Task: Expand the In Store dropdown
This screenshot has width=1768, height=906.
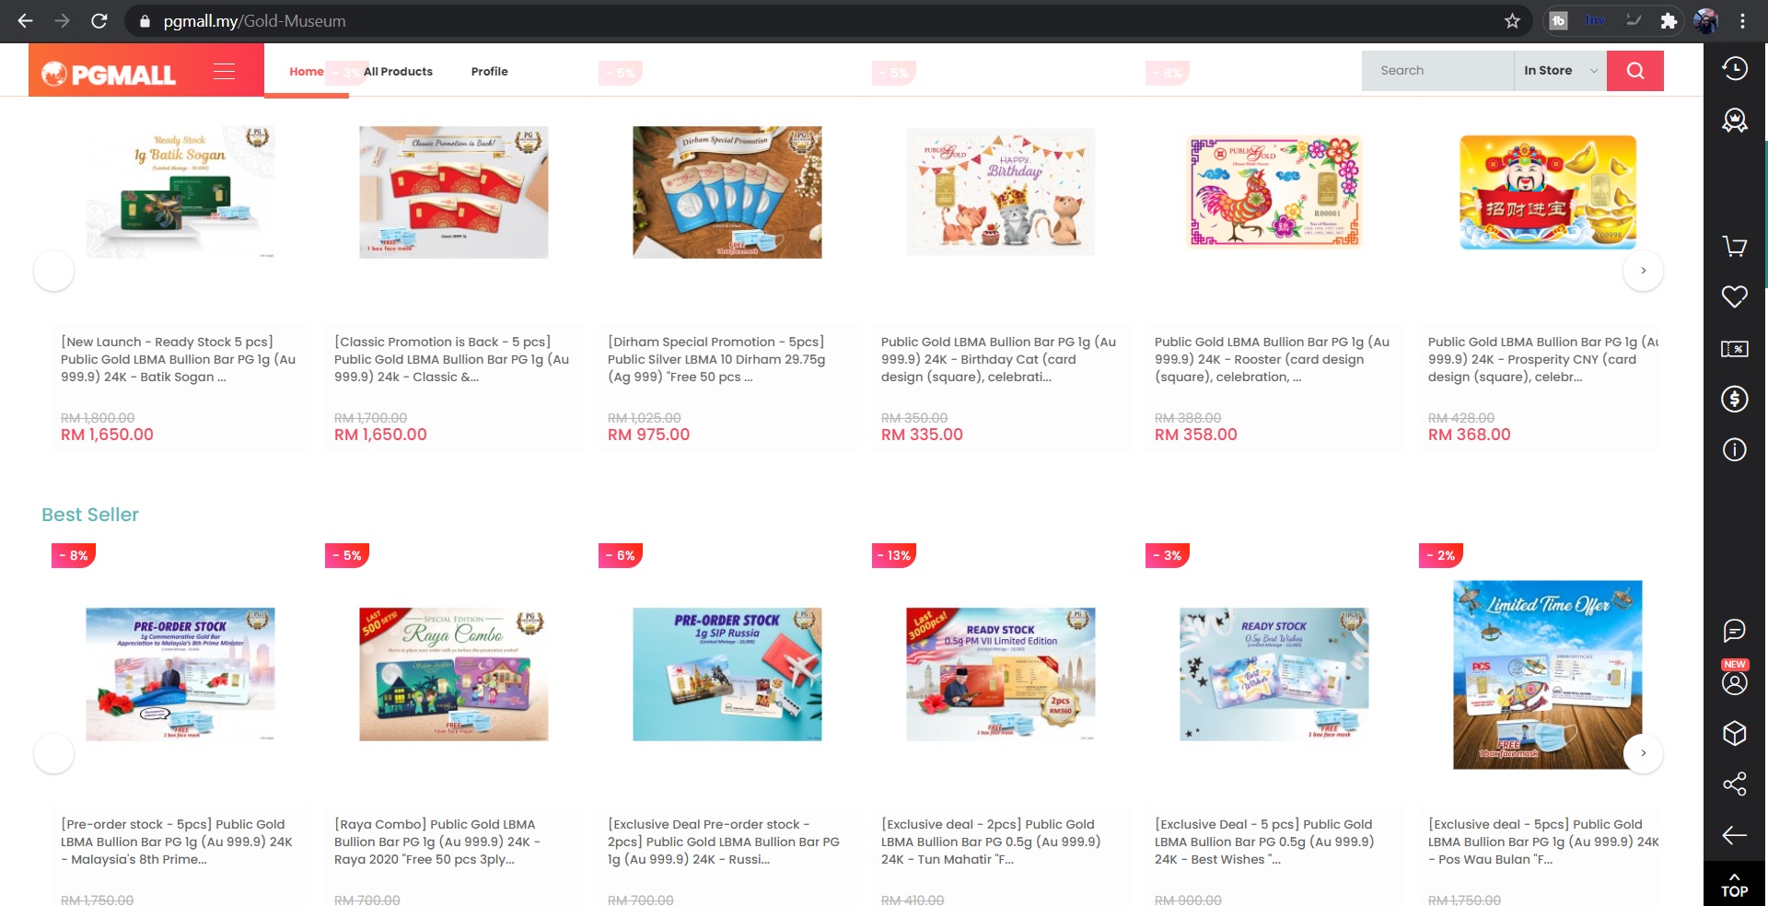Action: 1560,71
